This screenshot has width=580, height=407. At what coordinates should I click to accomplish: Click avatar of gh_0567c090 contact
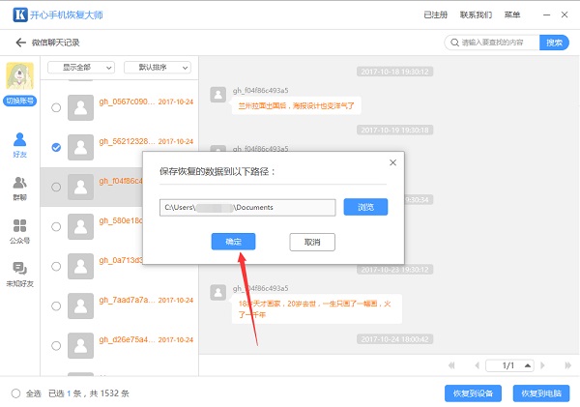coord(80,107)
